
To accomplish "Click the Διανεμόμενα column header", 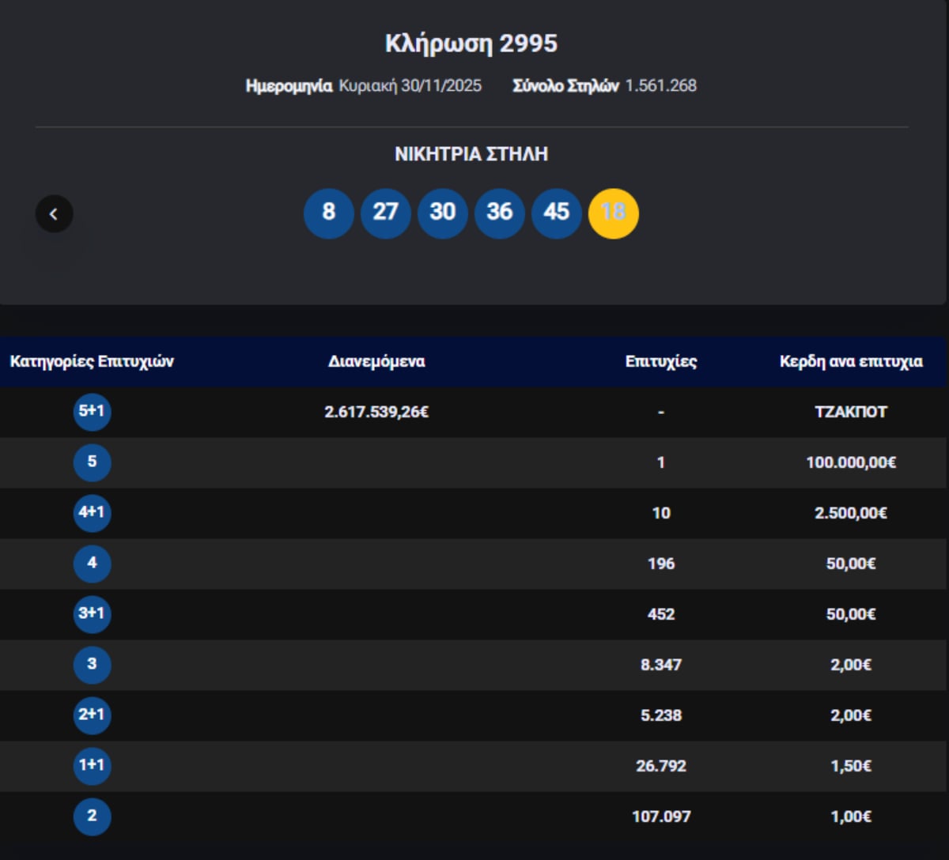I will coord(376,362).
